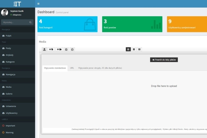
Task: Focus the Wyszukaj search field
Action: coord(17,22)
